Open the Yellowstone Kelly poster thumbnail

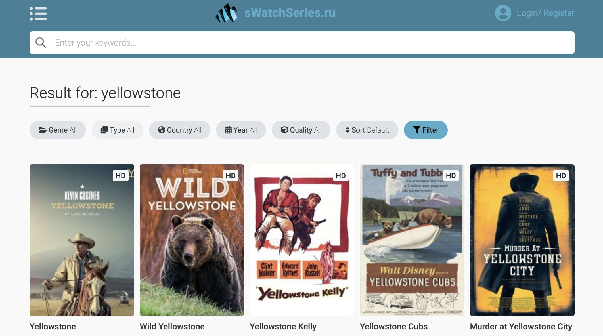(x=302, y=240)
